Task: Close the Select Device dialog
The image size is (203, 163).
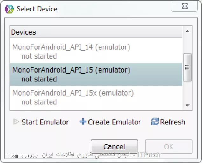Action: pos(185,6)
